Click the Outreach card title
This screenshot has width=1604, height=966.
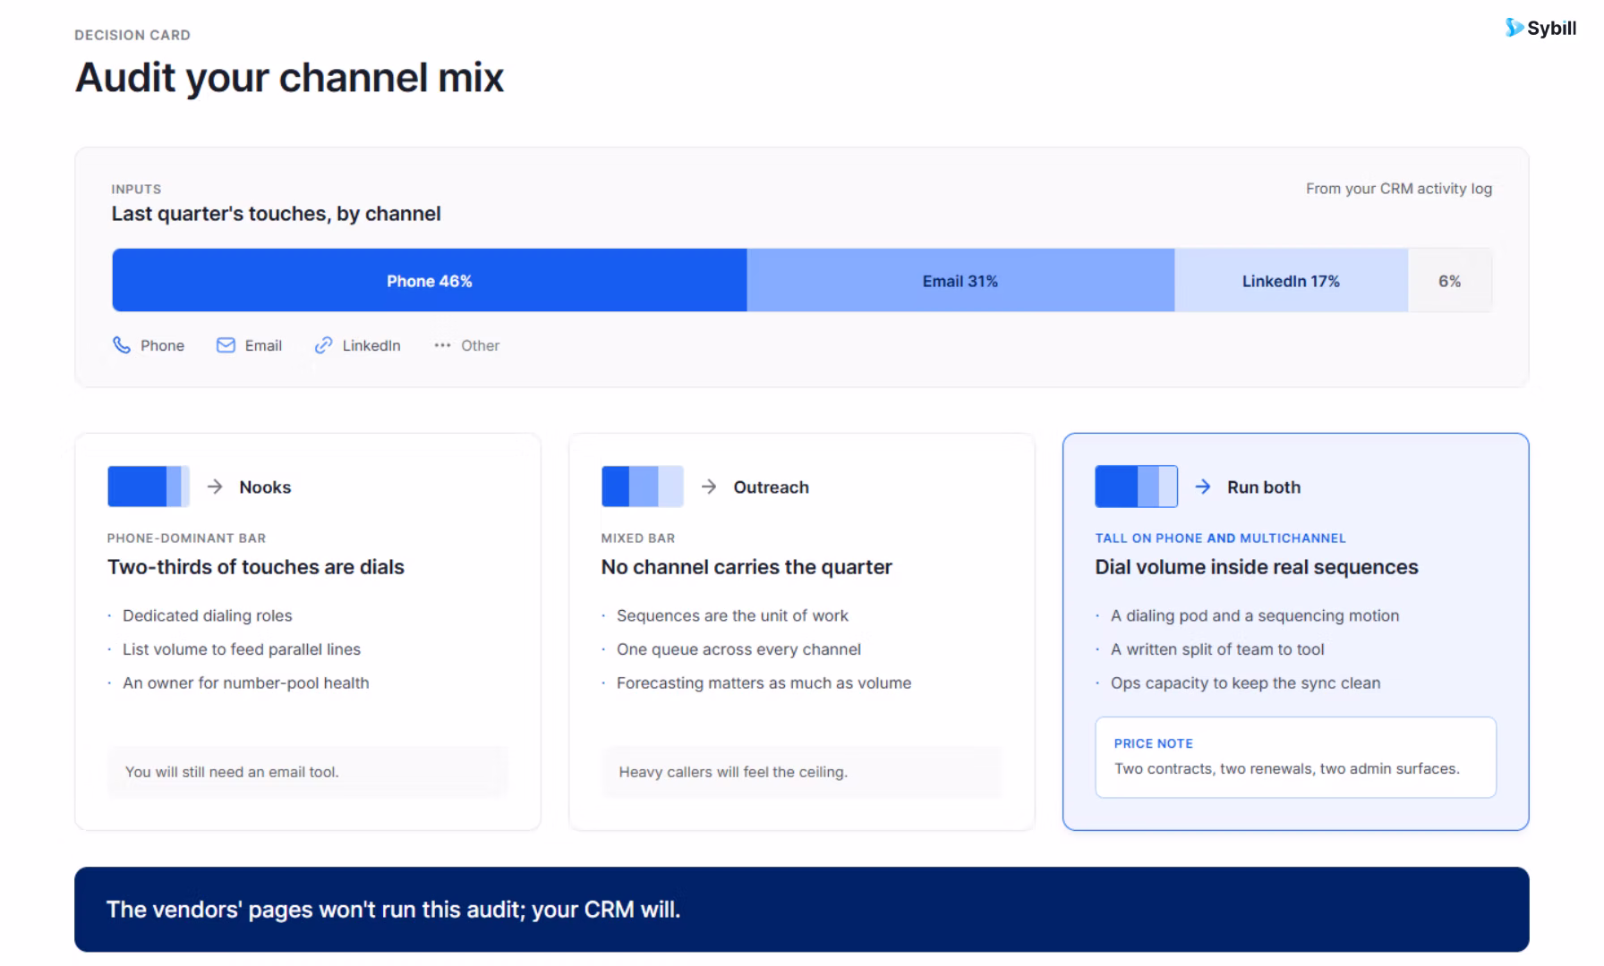pyautogui.click(x=771, y=487)
